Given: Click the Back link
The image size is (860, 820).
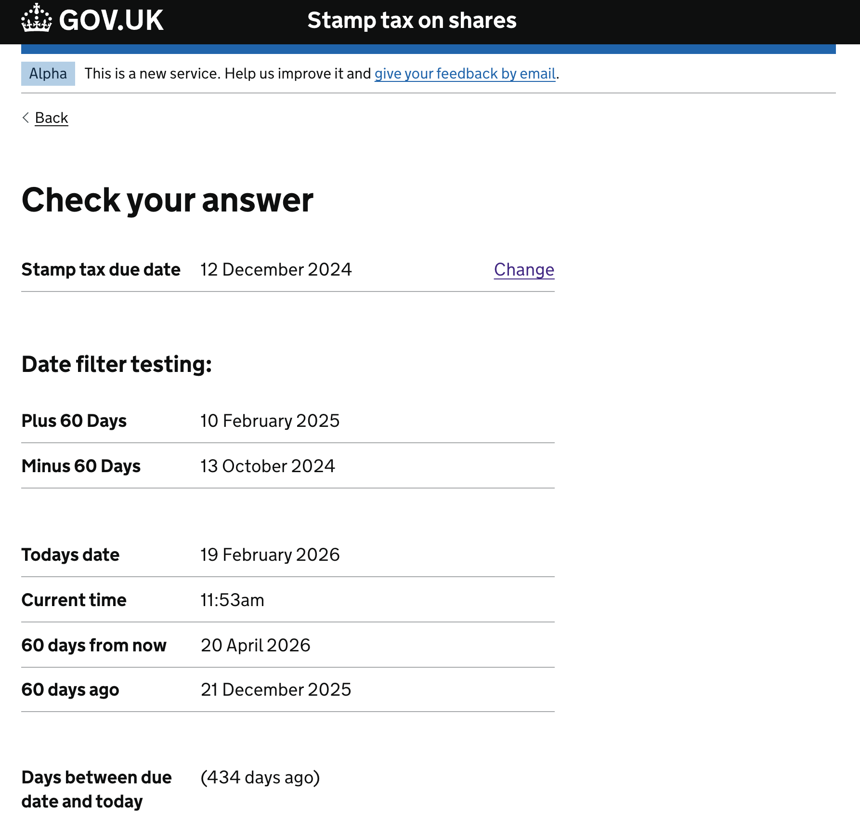Looking at the screenshot, I should coord(51,118).
